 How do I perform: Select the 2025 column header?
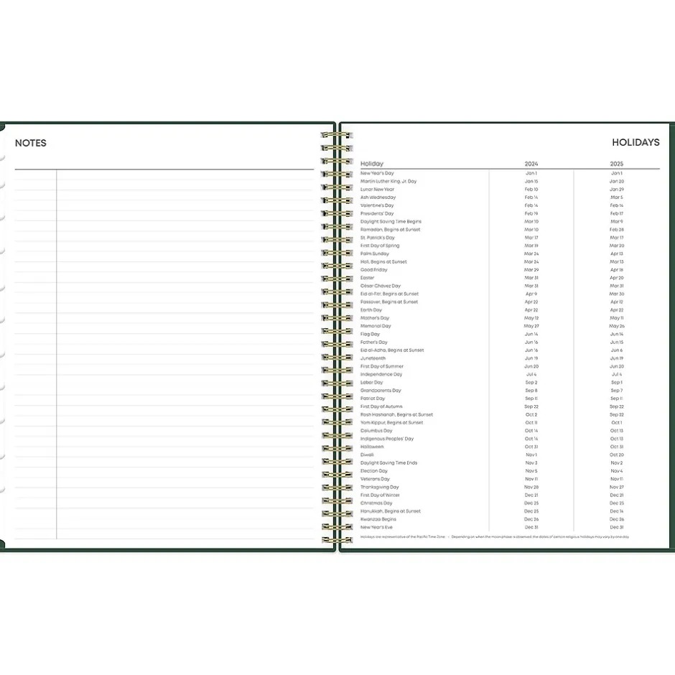[616, 164]
